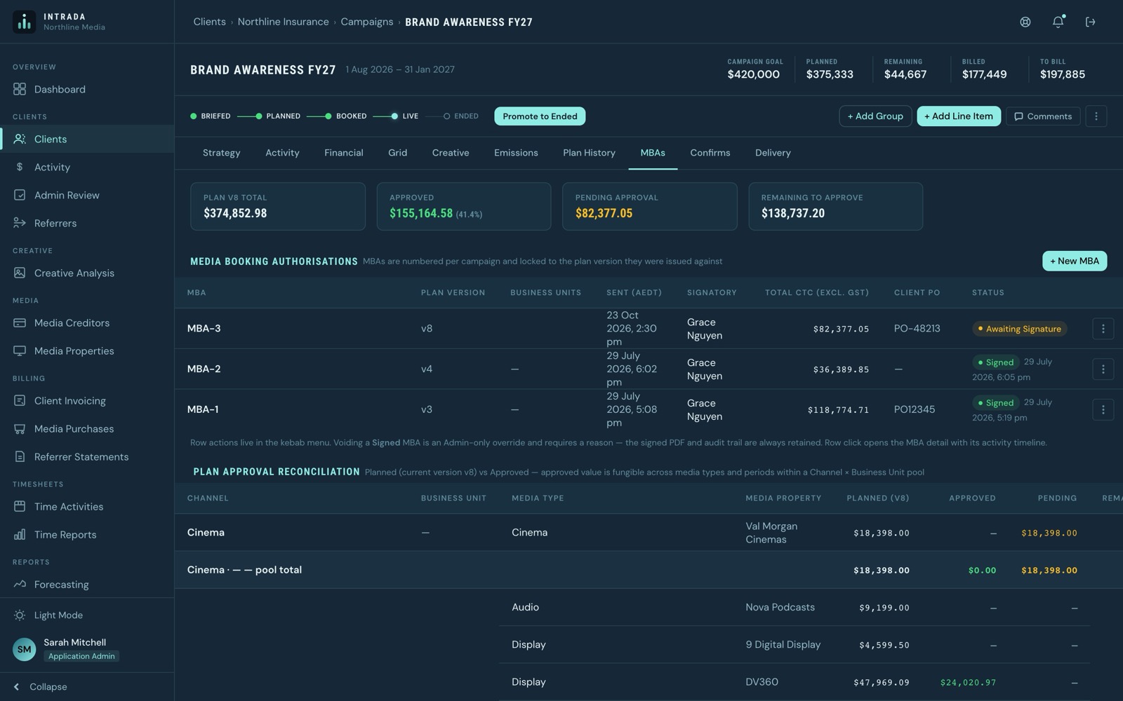1123x701 pixels.
Task: Open the notifications bell
Action: tap(1058, 22)
